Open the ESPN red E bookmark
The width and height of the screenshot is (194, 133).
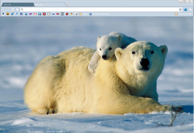coord(67,14)
